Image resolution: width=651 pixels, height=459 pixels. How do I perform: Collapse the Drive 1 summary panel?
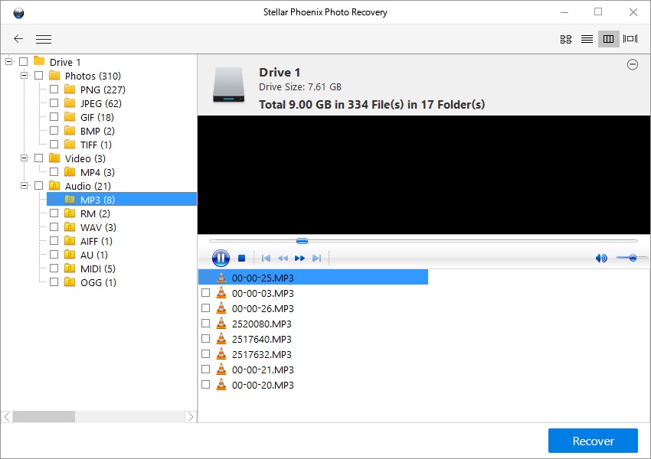point(633,65)
